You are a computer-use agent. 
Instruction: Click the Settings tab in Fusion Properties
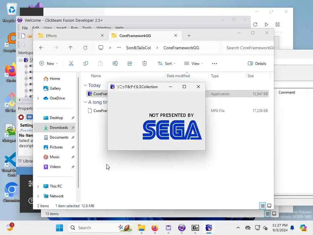point(26,125)
